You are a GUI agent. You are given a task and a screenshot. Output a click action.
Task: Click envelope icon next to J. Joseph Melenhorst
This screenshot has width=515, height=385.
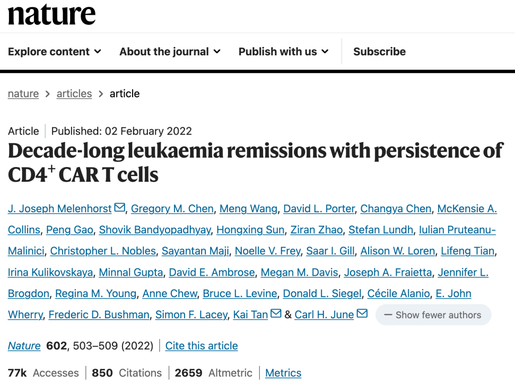tap(120, 208)
